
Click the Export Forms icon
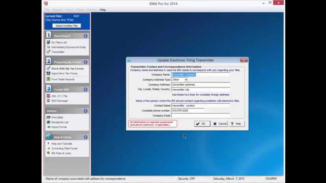(x=48, y=127)
